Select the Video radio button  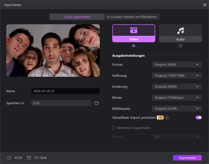[134, 46]
